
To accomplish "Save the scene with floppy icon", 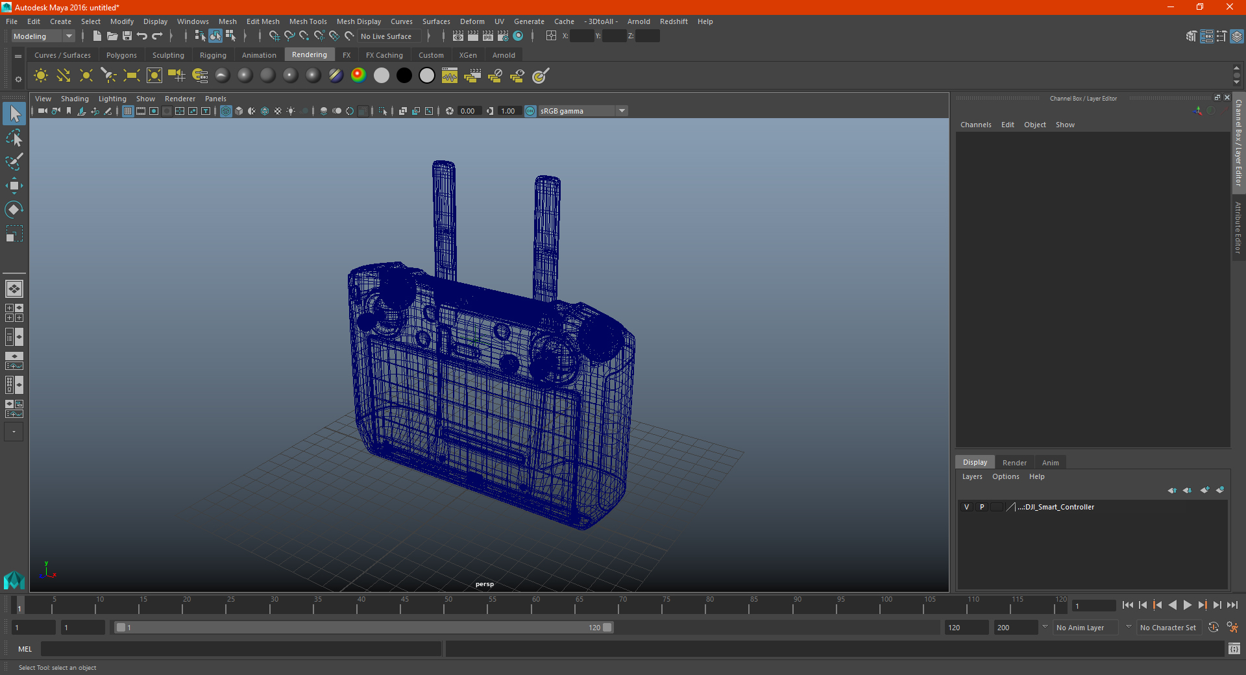I will pyautogui.click(x=127, y=36).
